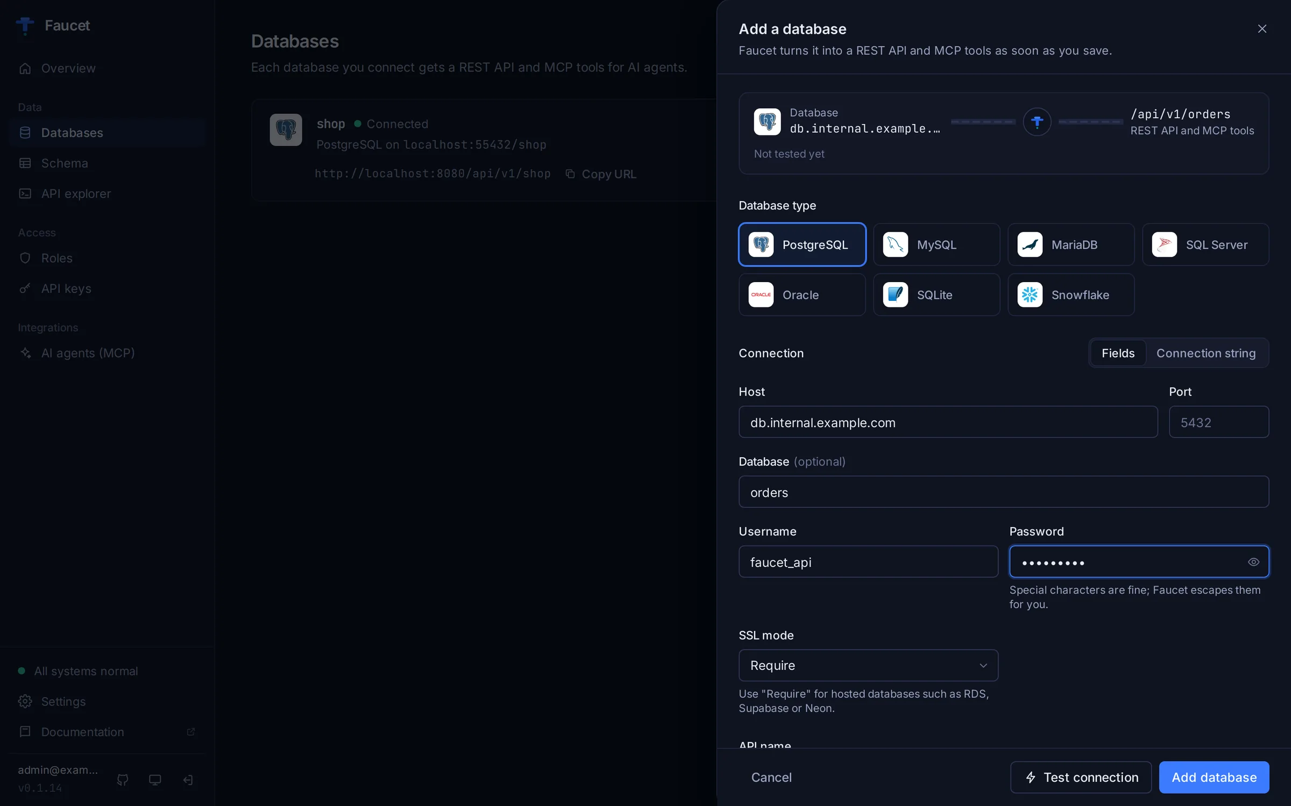This screenshot has width=1291, height=806.
Task: Click the admin account email text
Action: (x=58, y=769)
